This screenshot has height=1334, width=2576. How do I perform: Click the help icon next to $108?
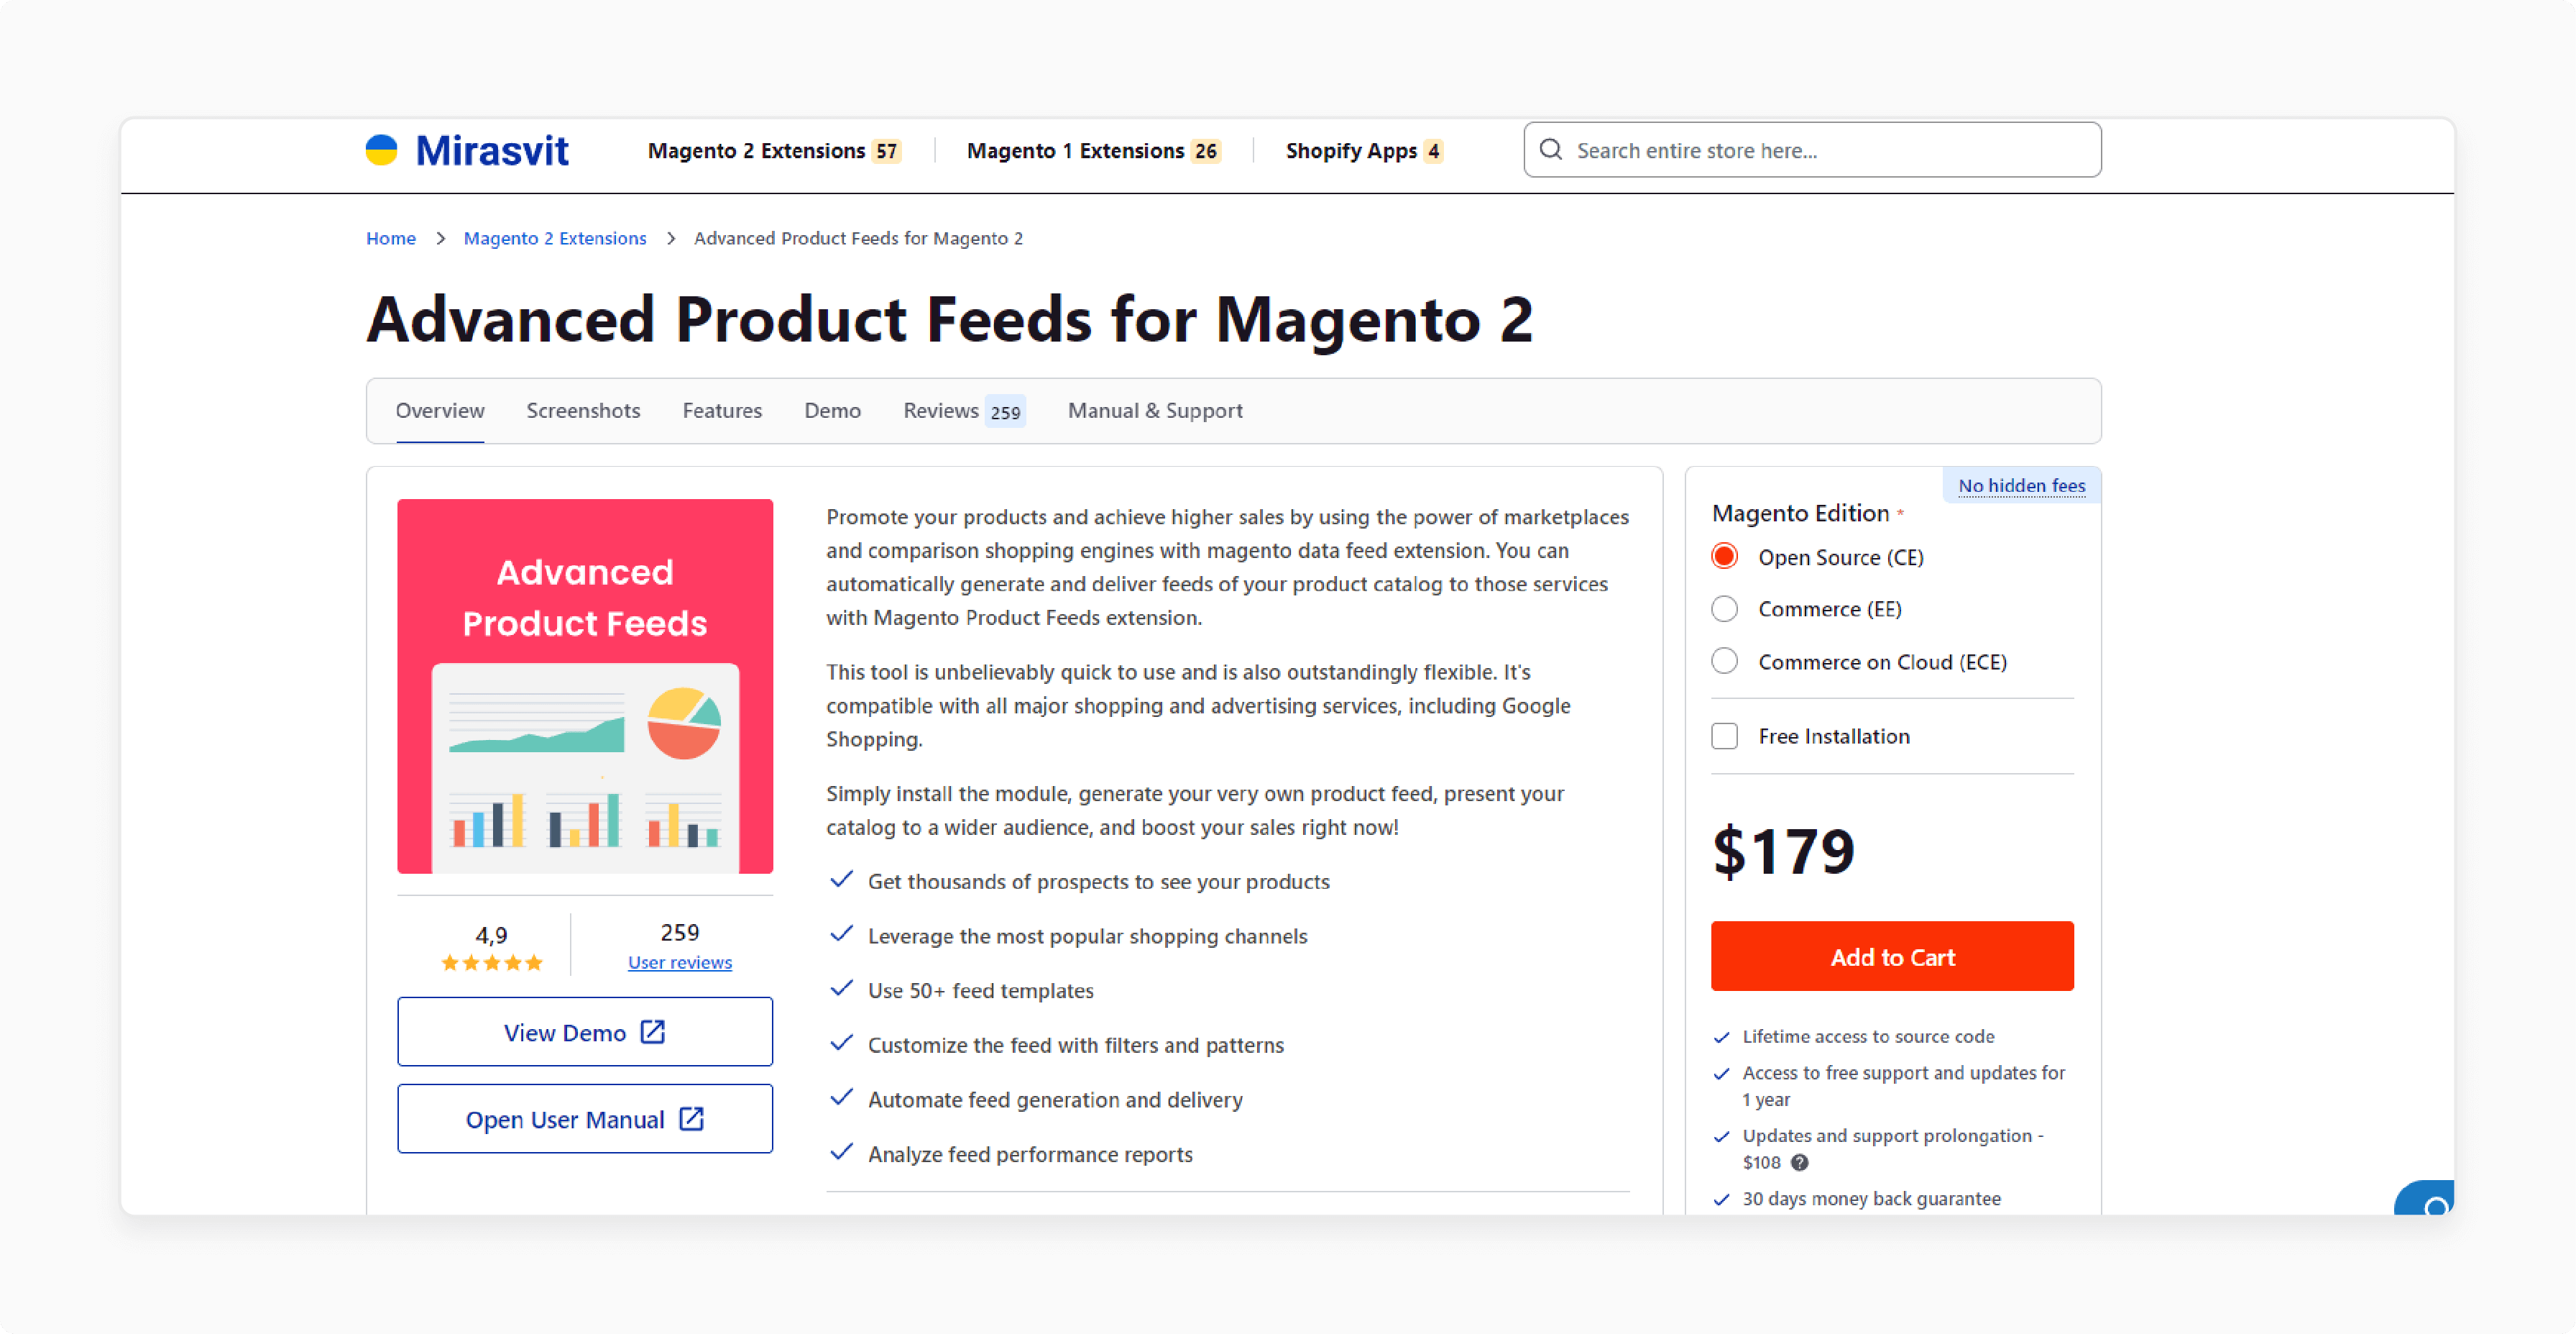[x=1799, y=1162]
